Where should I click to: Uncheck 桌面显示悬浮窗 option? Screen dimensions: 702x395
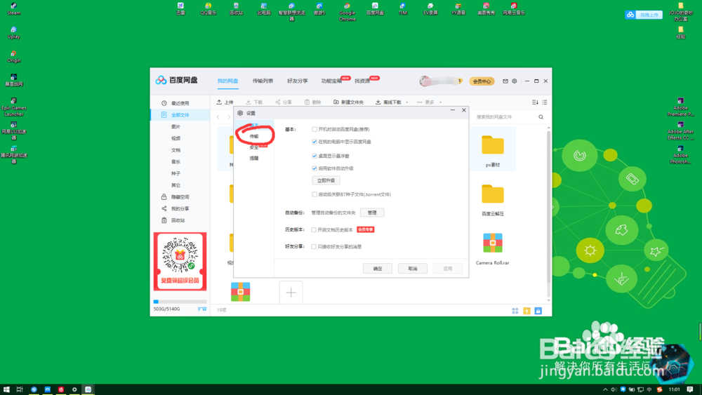(314, 156)
